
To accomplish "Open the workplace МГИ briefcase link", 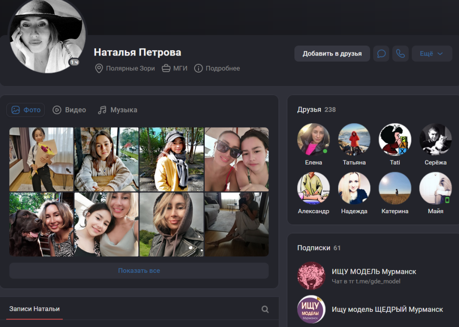I will (175, 69).
